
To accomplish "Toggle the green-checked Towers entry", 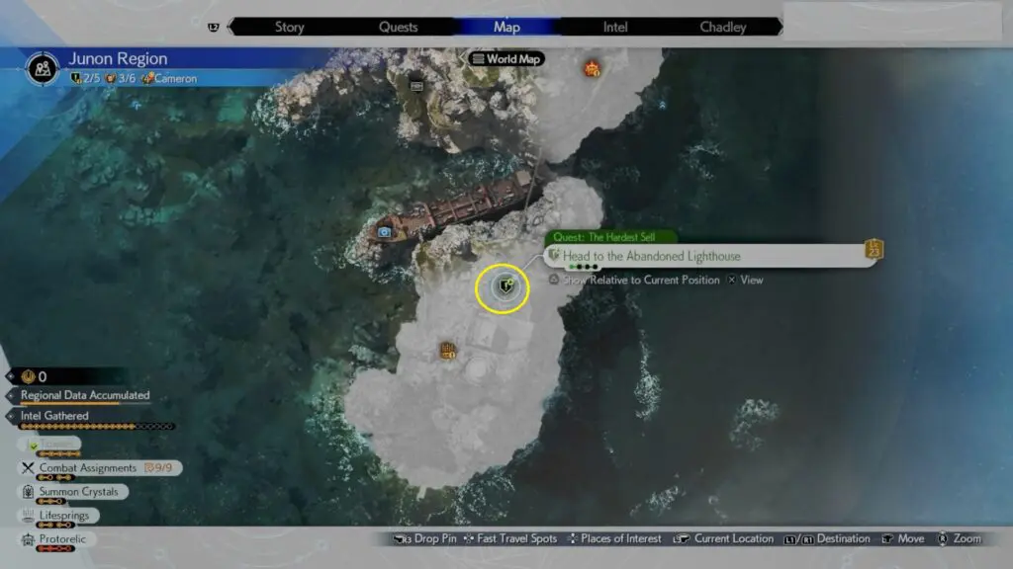I will (49, 445).
